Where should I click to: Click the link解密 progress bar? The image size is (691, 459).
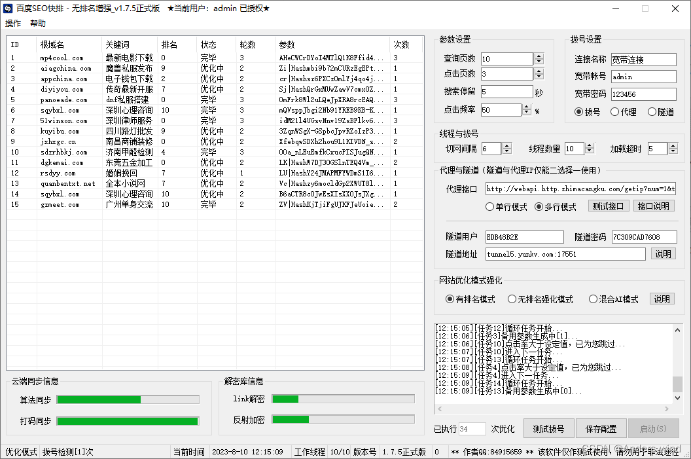(344, 399)
